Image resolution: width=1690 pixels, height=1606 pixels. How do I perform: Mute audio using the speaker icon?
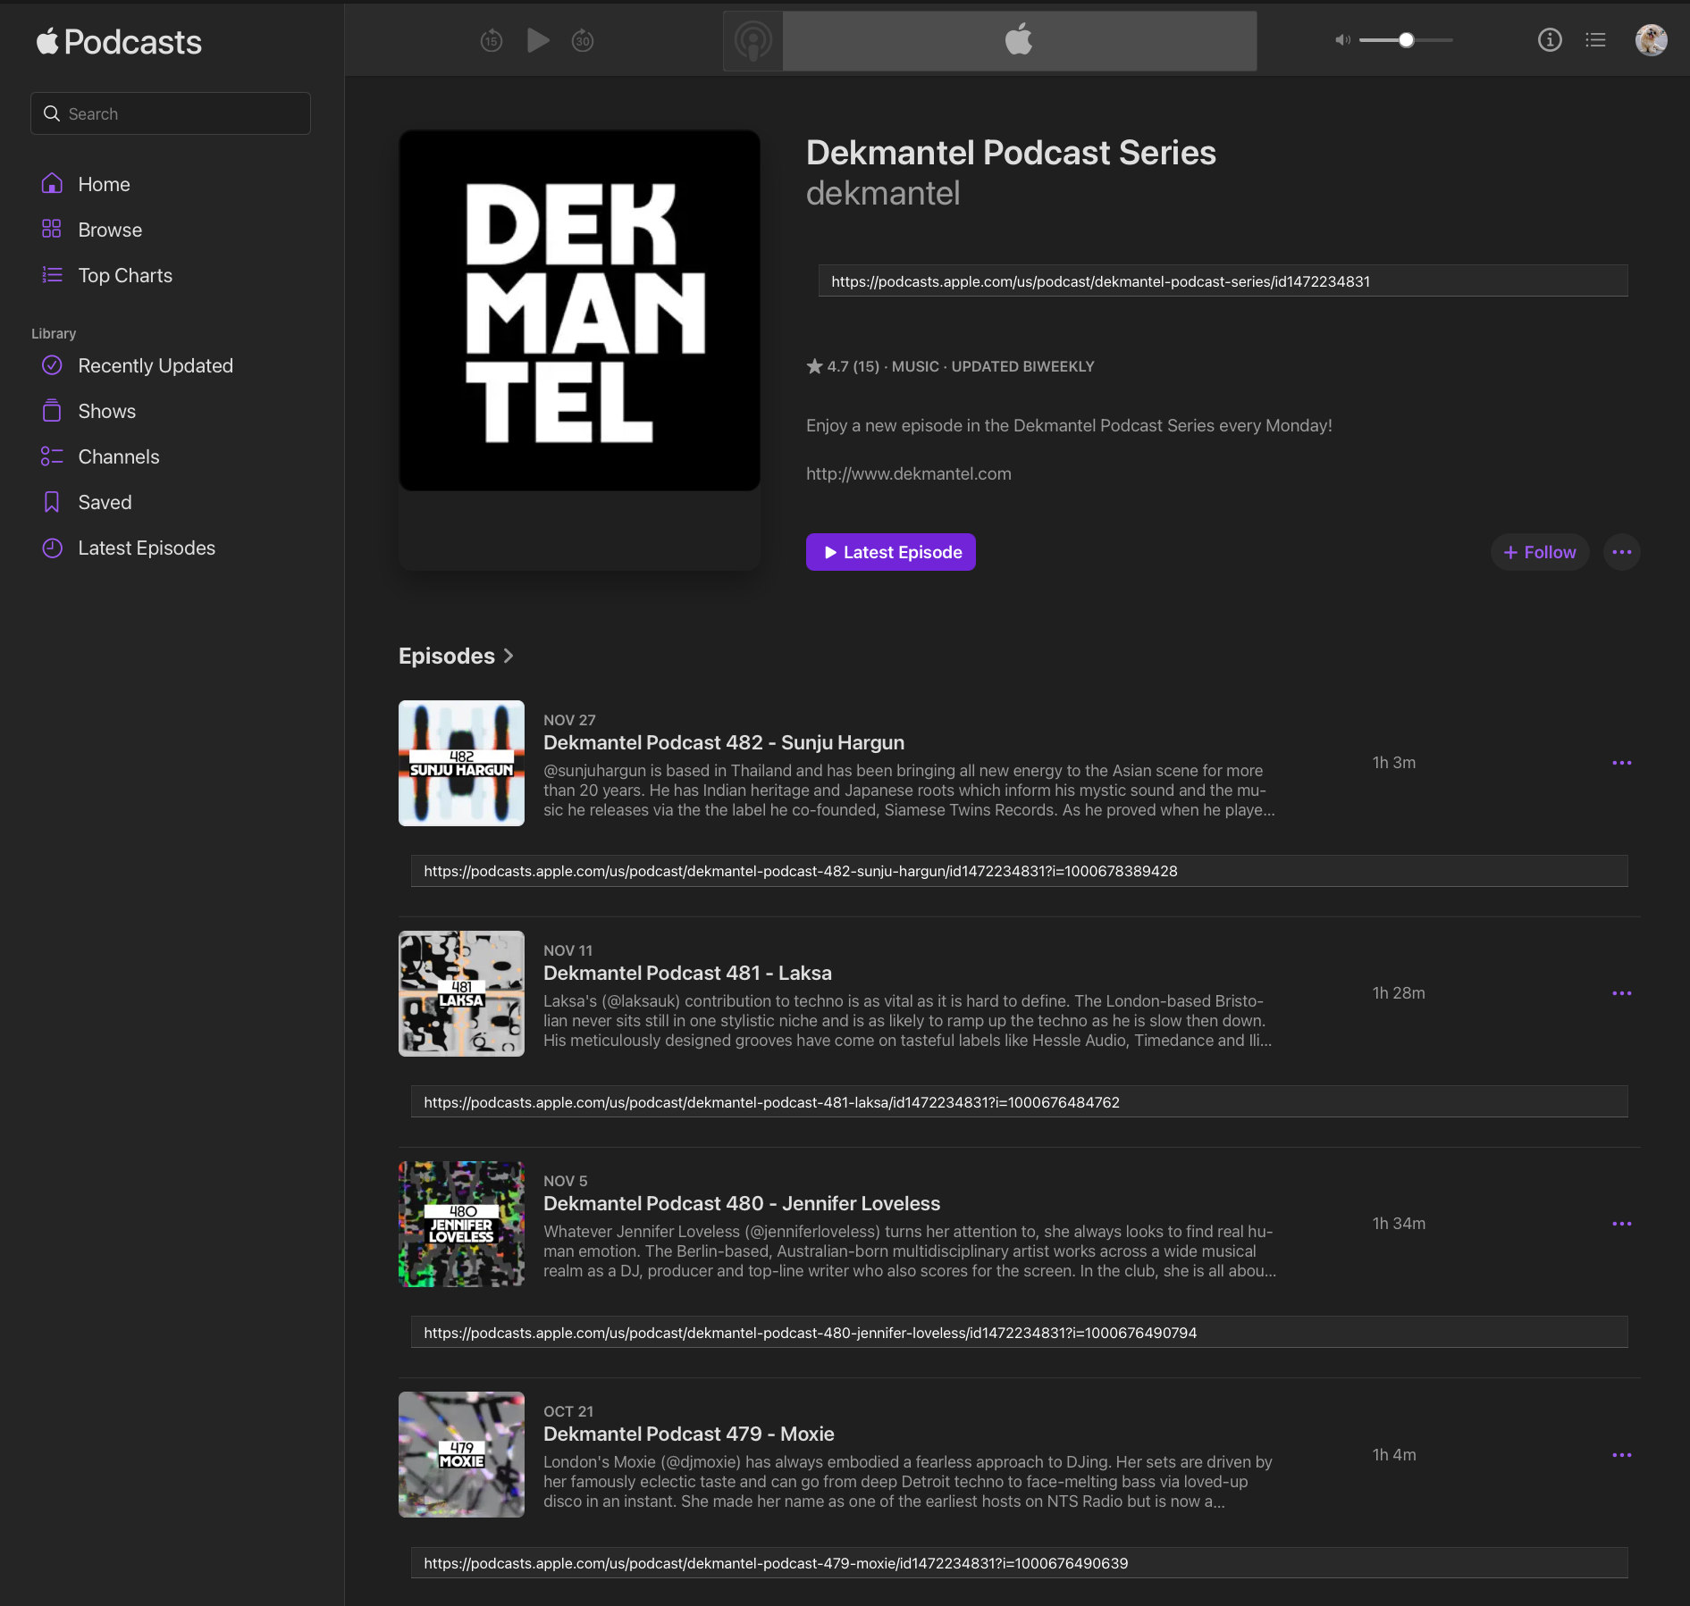1342,40
